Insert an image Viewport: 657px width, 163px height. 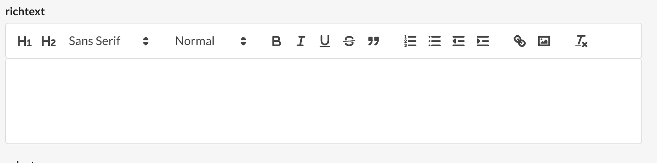(x=544, y=41)
